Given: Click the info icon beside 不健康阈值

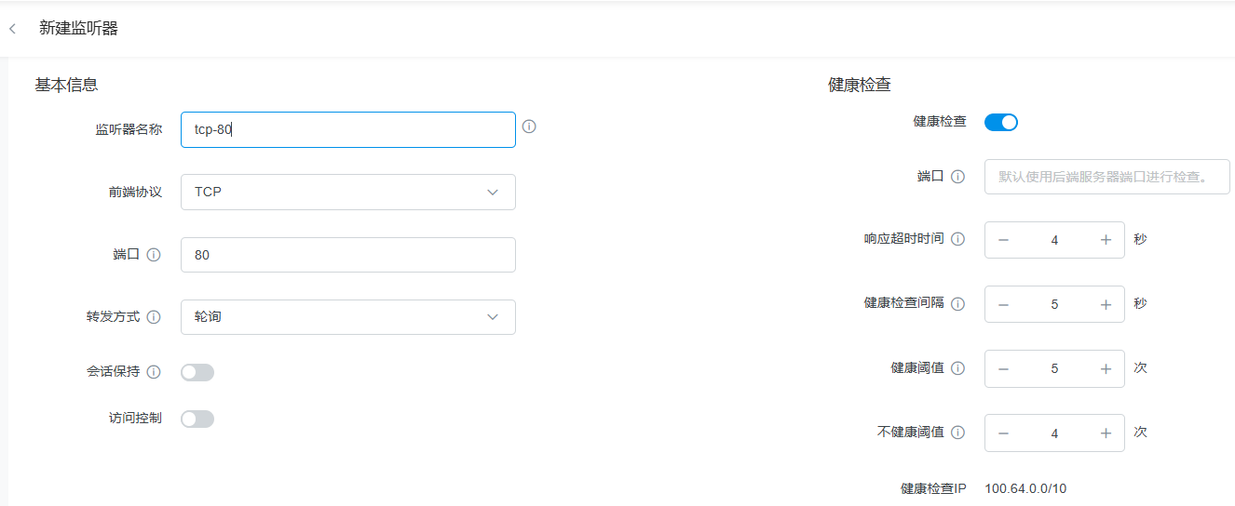Looking at the screenshot, I should tap(957, 433).
